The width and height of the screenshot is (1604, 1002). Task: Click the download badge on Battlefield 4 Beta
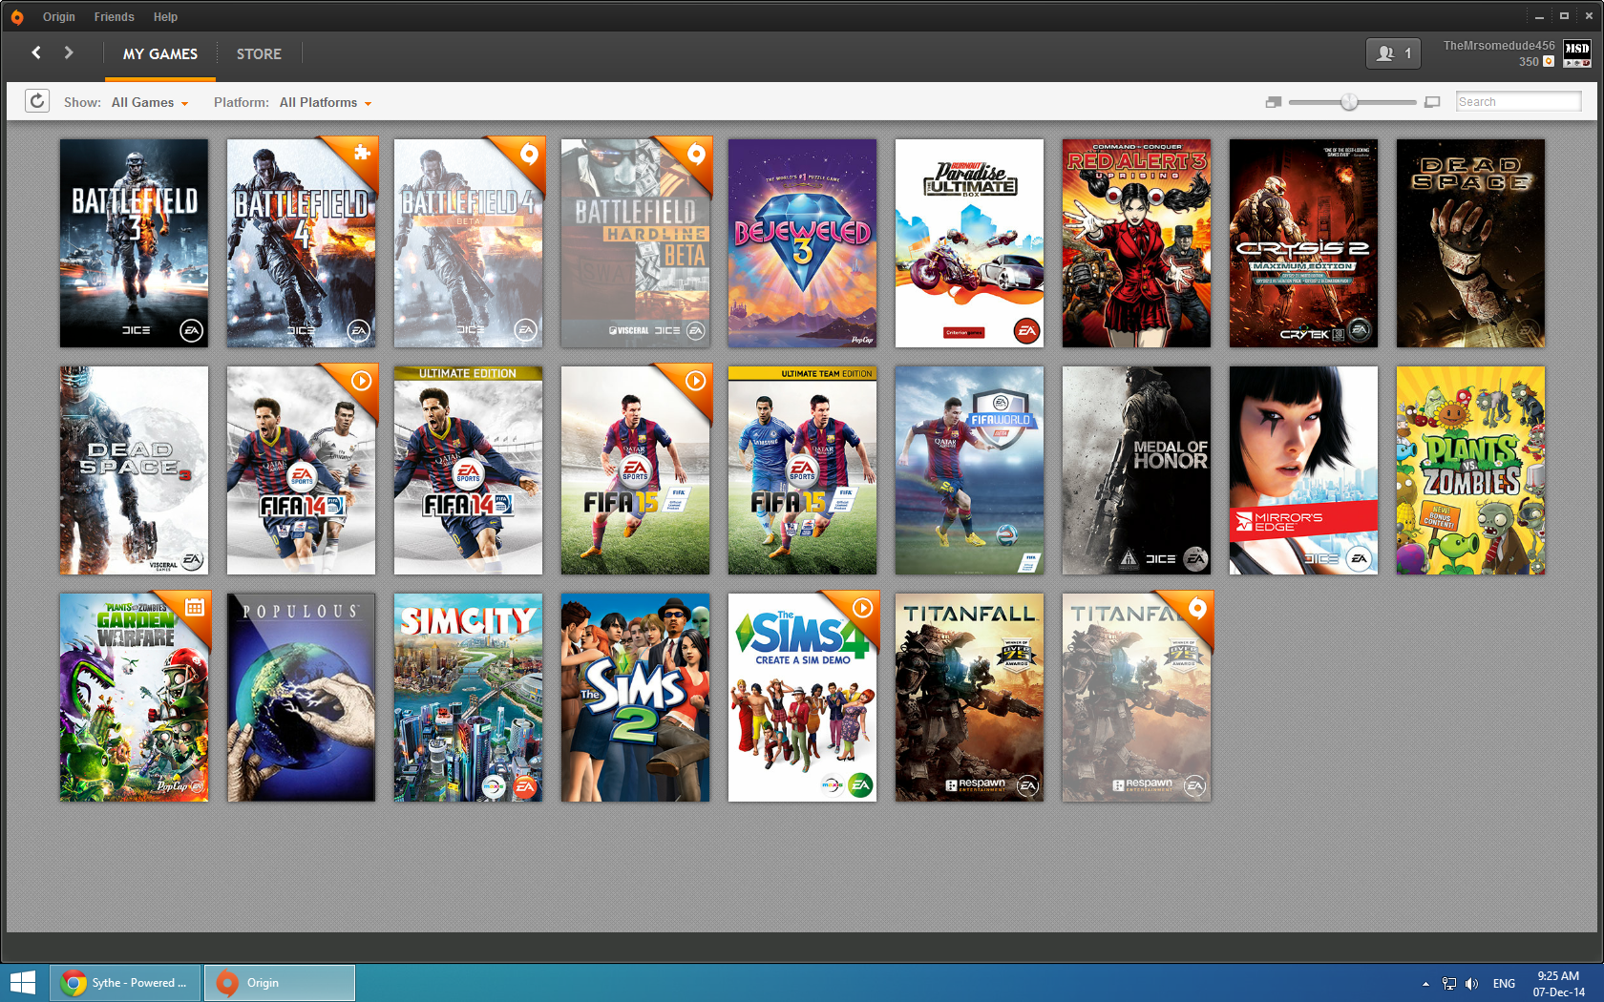[529, 153]
